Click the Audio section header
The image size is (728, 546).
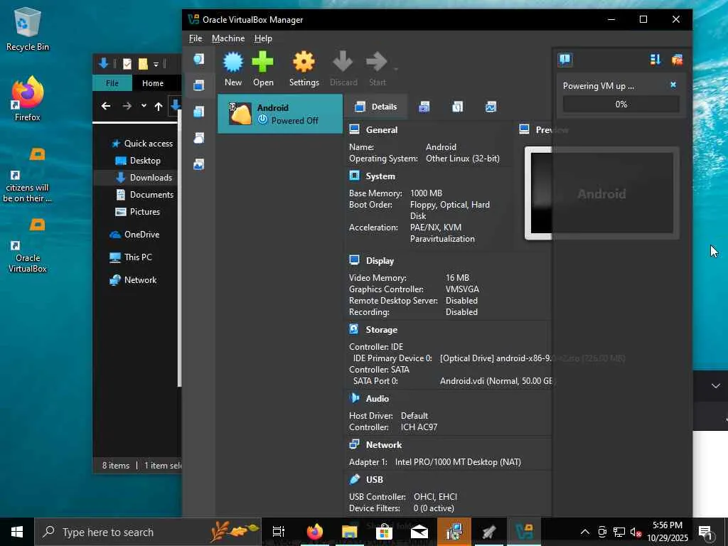pyautogui.click(x=377, y=399)
